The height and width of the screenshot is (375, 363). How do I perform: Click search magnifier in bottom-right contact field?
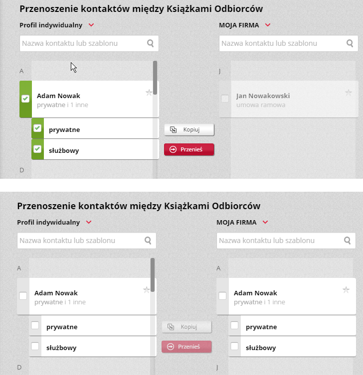(348, 241)
